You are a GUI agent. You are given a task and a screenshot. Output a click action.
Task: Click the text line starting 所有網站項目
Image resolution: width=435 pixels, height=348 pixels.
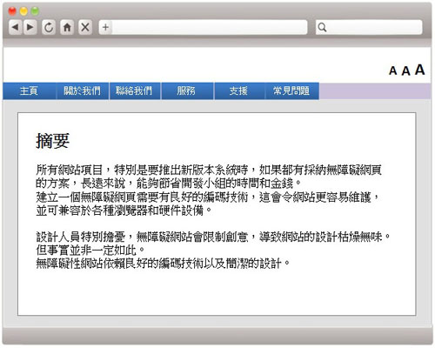click(x=209, y=170)
